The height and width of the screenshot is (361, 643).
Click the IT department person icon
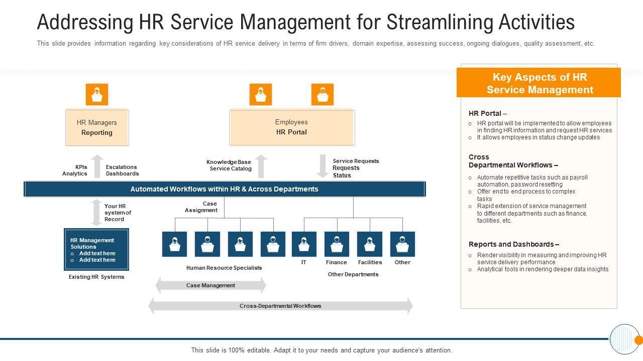coord(304,244)
